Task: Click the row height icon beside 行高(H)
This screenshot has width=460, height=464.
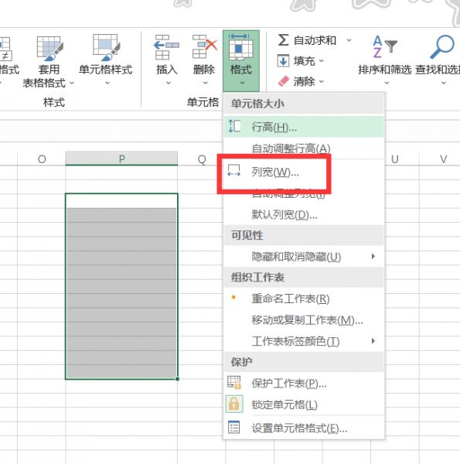Action: [234, 126]
